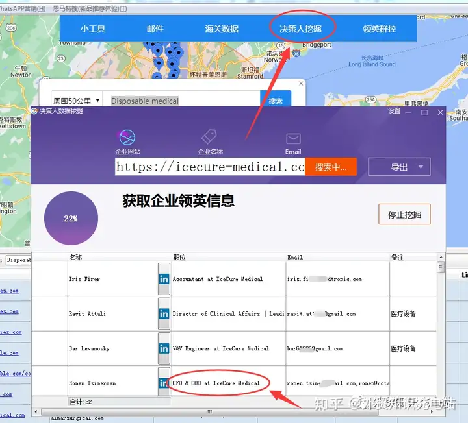Switch to 海关数据 tab
468x423 pixels.
point(222,29)
